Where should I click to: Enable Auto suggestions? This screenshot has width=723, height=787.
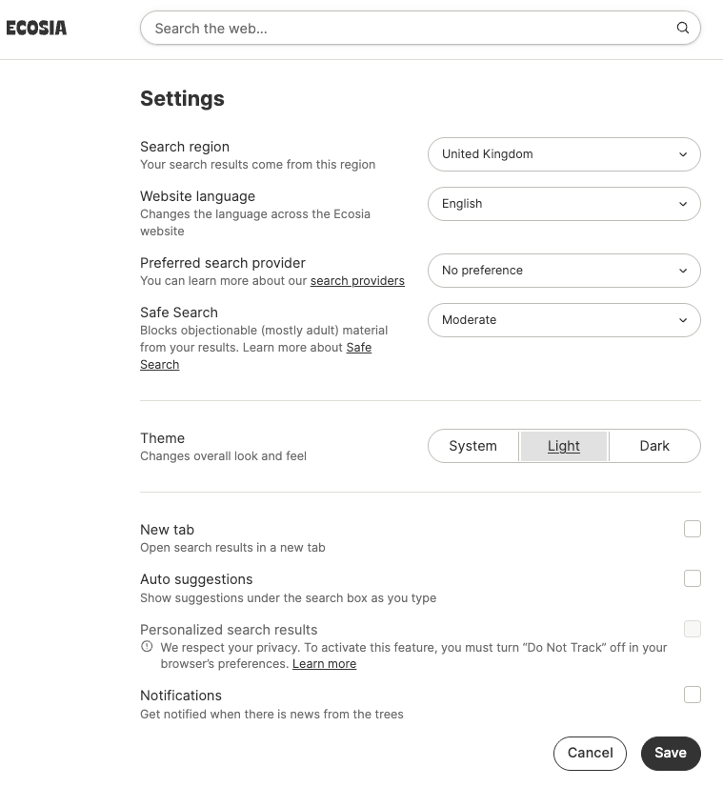pyautogui.click(x=693, y=578)
